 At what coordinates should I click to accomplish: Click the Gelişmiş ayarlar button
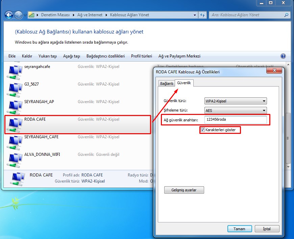(x=184, y=190)
